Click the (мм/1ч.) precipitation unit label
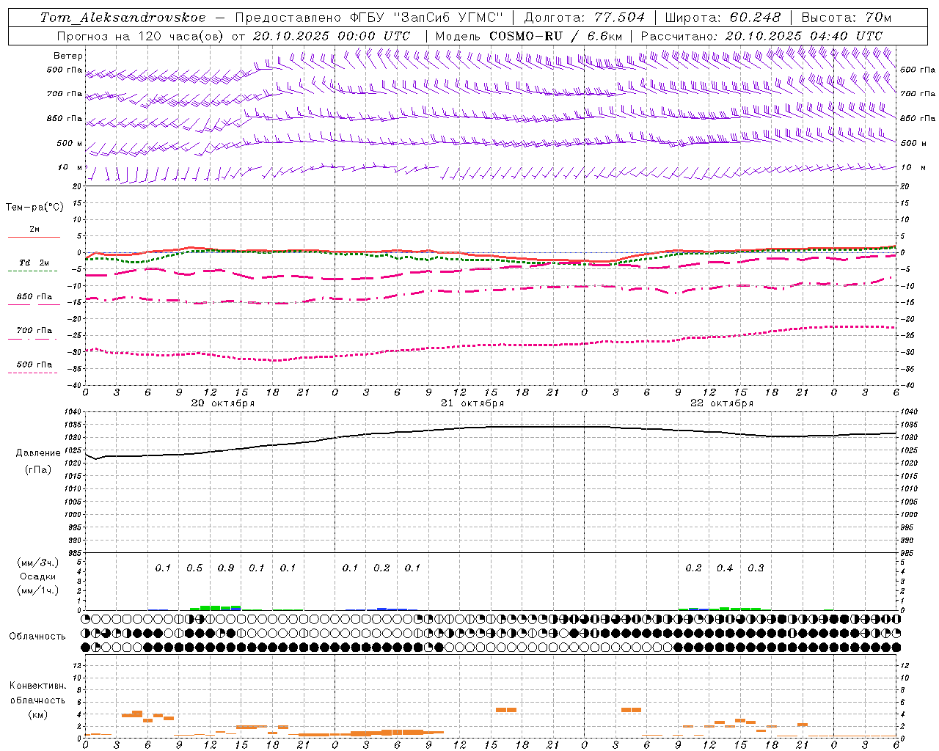 click(38, 590)
